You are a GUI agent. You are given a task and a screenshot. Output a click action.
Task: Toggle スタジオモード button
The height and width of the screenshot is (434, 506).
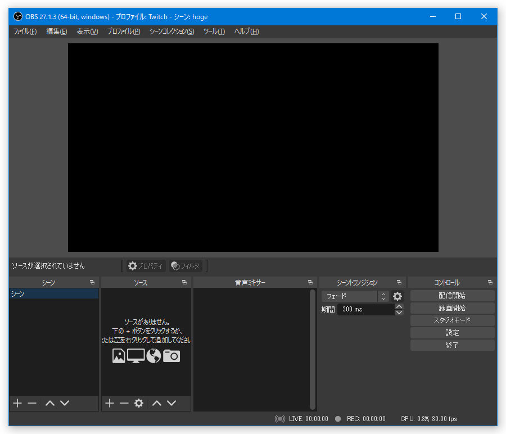point(452,320)
